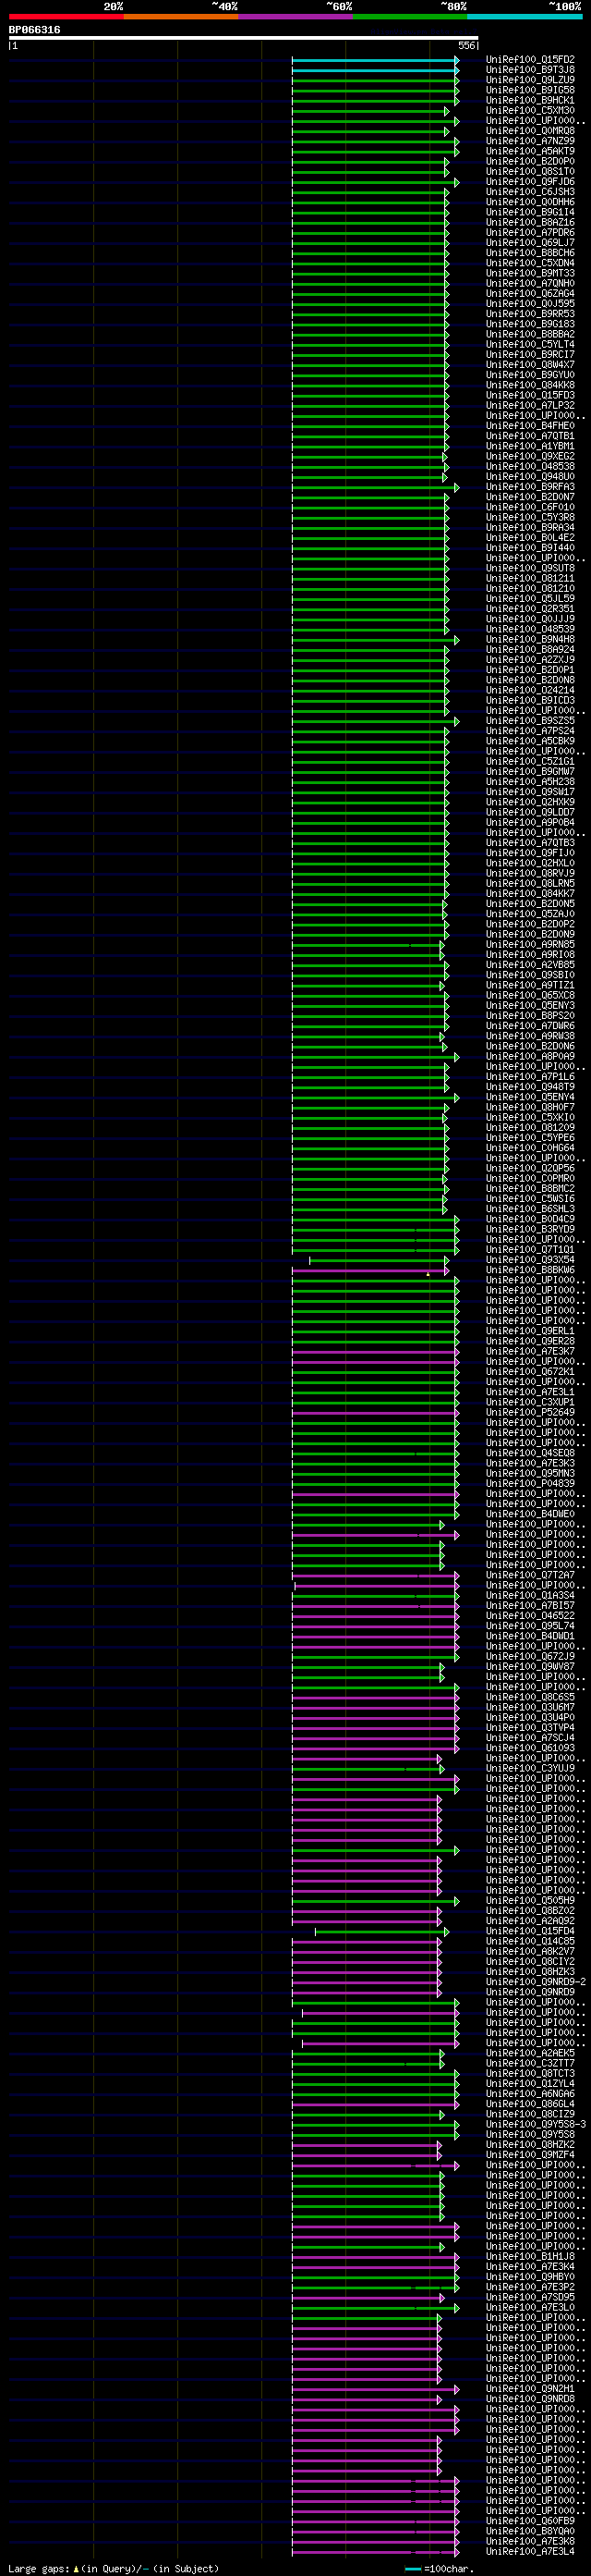This screenshot has width=591, height=2576.
Task: Click the green ~80% identity legend segment
Action: 410,16
